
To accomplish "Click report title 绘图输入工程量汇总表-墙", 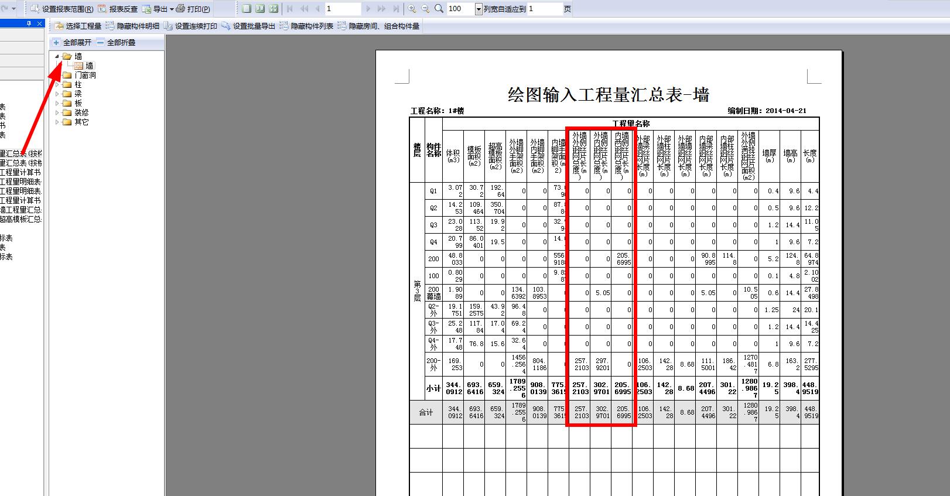I will click(609, 94).
